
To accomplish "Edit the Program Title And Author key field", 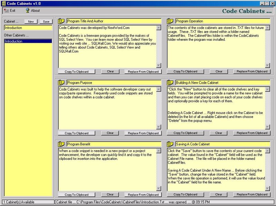I will pos(114,21).
